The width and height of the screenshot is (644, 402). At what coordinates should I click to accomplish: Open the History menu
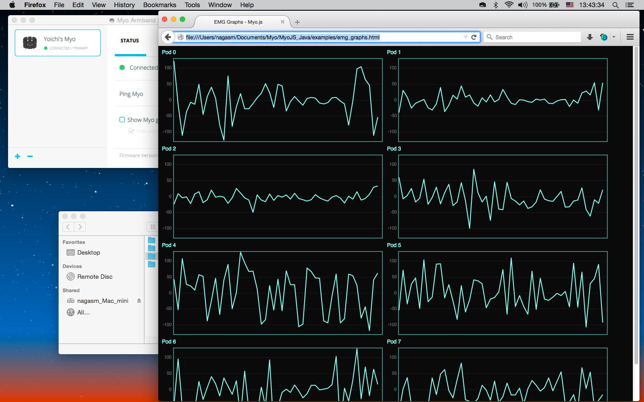click(x=124, y=5)
